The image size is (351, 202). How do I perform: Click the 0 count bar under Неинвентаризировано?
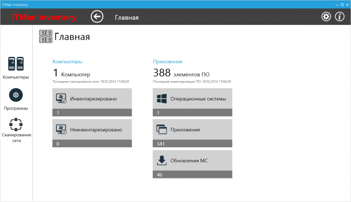92,143
